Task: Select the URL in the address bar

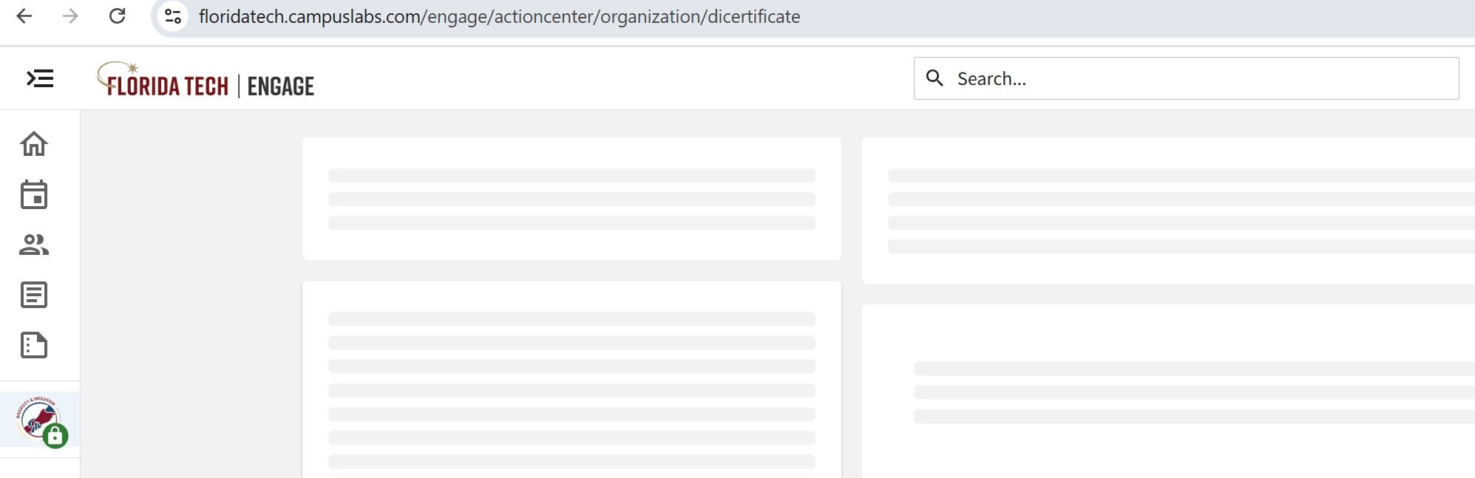Action: click(x=499, y=17)
